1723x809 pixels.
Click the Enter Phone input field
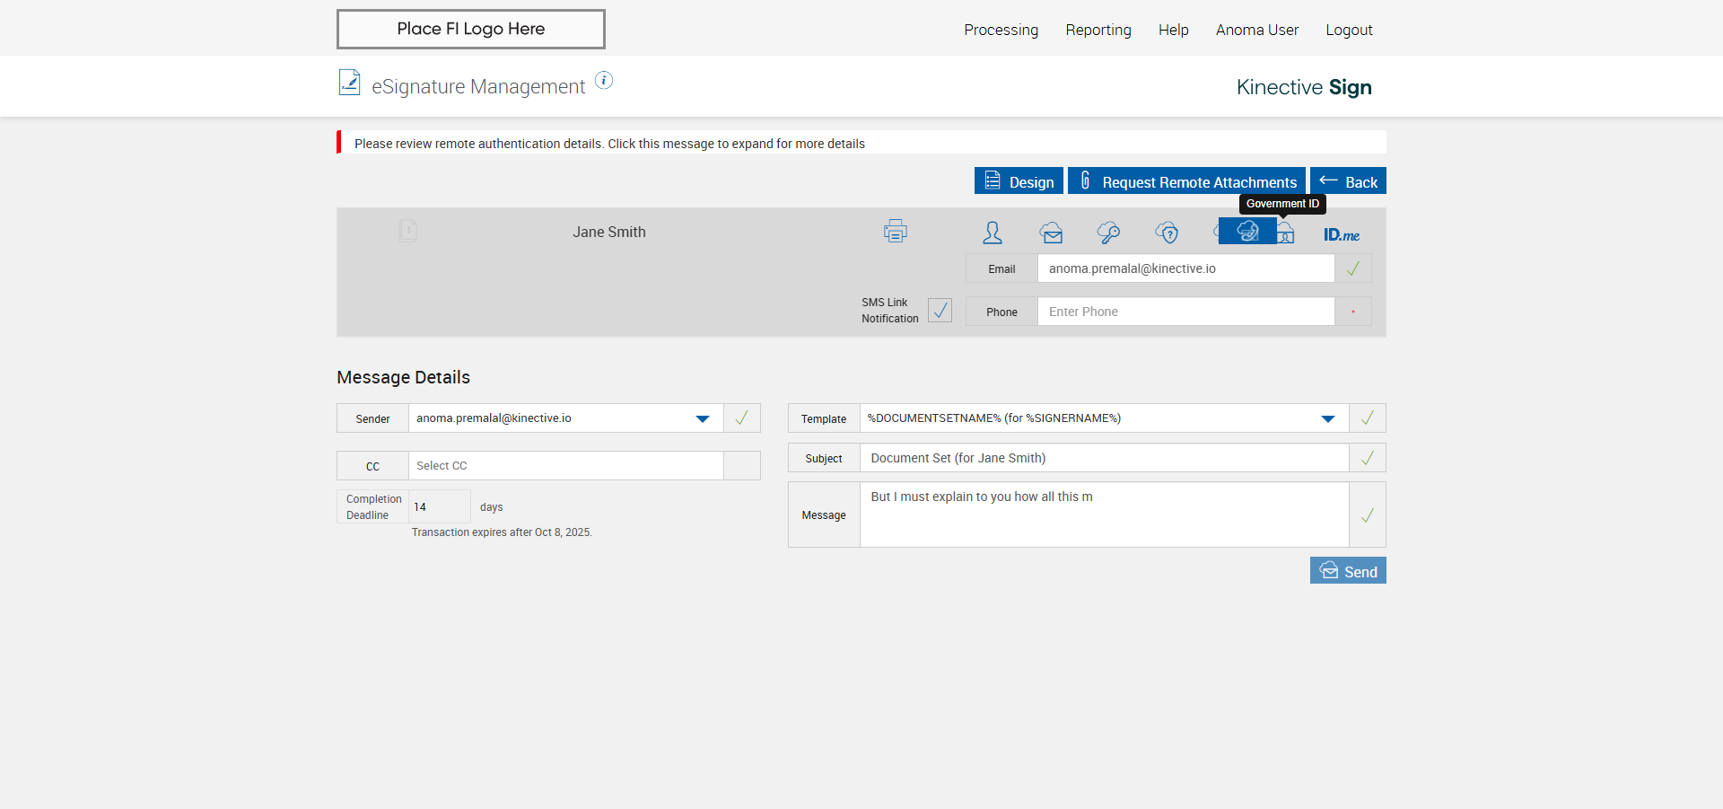pyautogui.click(x=1185, y=312)
